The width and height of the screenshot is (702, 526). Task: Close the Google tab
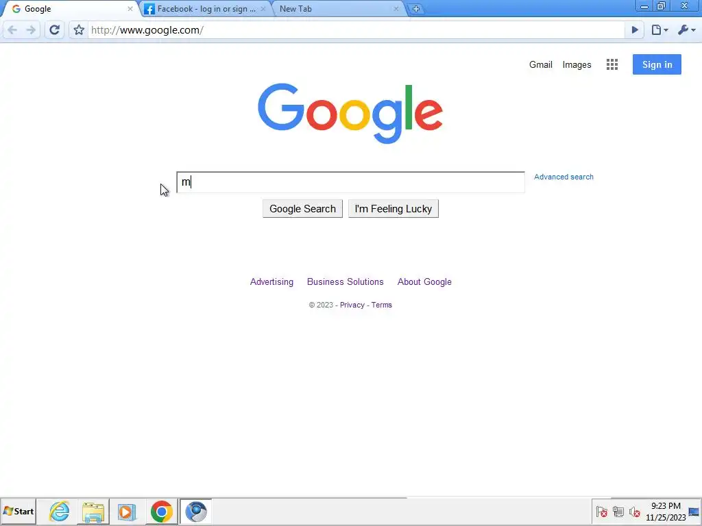point(130,9)
